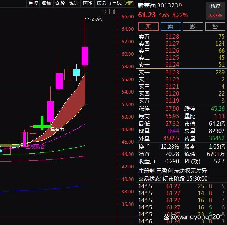Select 叠加 overlay in the toolbar
This screenshot has height=225, width=227.
pos(46,4)
